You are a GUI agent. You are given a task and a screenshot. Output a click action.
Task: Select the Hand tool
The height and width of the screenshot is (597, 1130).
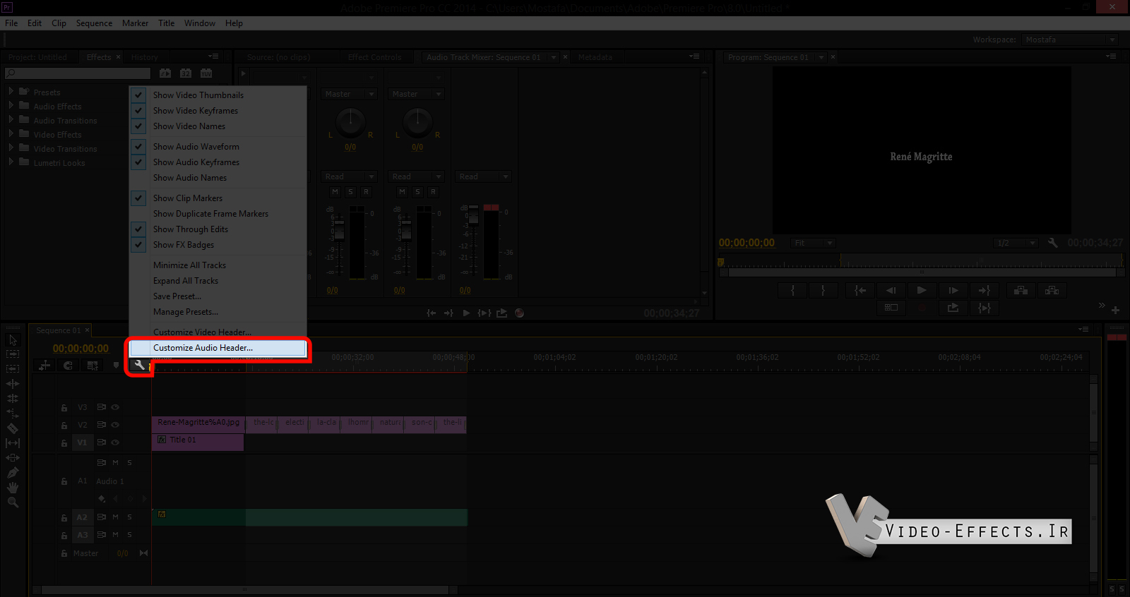pos(13,488)
